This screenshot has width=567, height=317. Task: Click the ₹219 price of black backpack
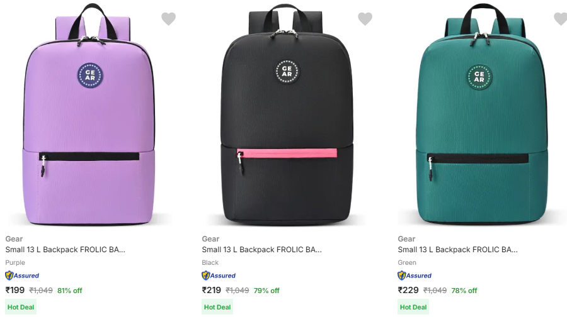click(x=212, y=290)
